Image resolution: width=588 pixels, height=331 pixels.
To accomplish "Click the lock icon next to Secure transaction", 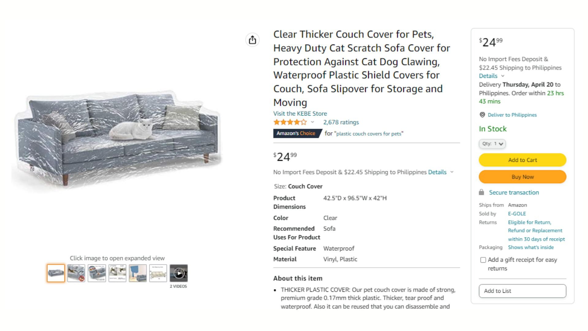I will (481, 192).
